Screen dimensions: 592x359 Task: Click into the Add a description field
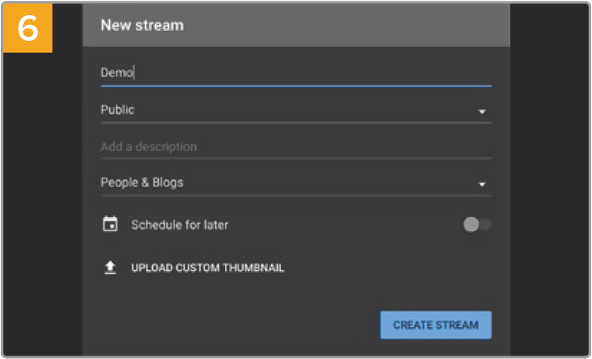pos(296,147)
